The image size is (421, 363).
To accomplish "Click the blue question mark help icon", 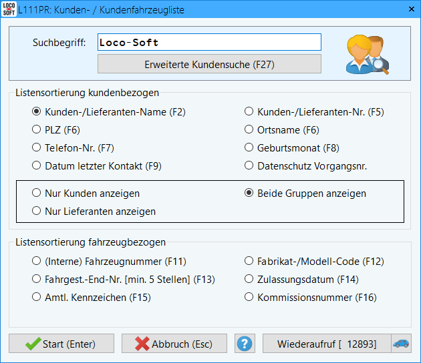I will (x=245, y=344).
